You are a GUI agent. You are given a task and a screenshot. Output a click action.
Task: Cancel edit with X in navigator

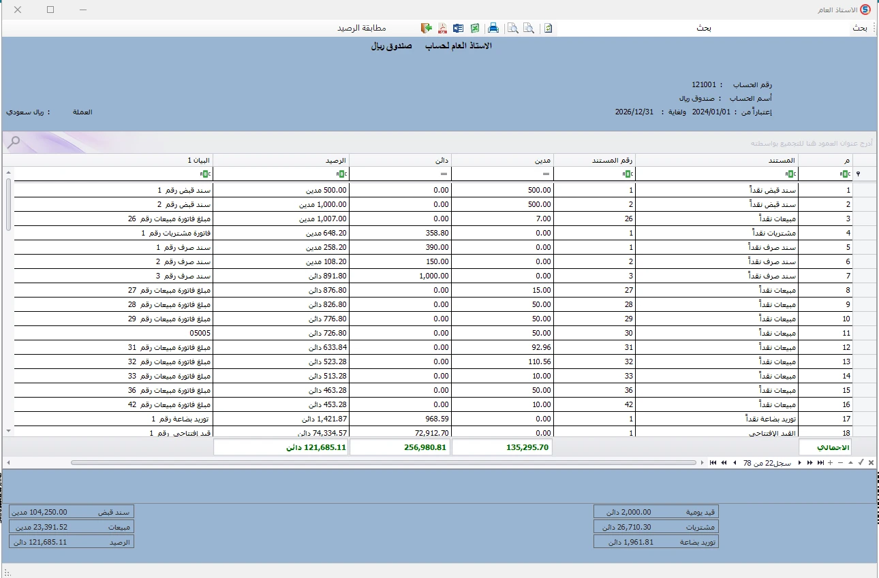(871, 462)
